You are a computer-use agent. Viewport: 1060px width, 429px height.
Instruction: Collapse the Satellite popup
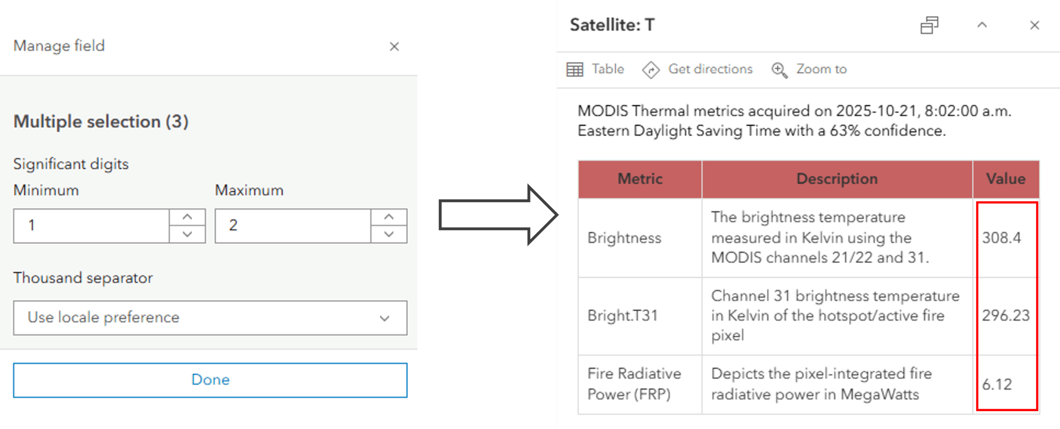[982, 25]
